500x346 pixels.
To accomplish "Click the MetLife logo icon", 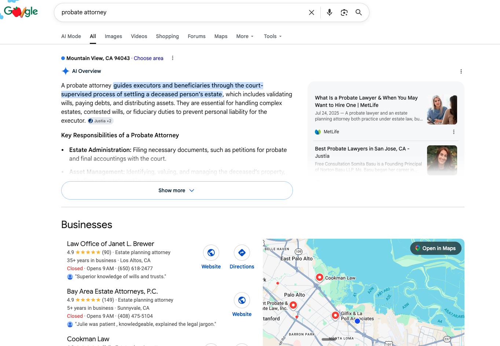I will click(318, 132).
